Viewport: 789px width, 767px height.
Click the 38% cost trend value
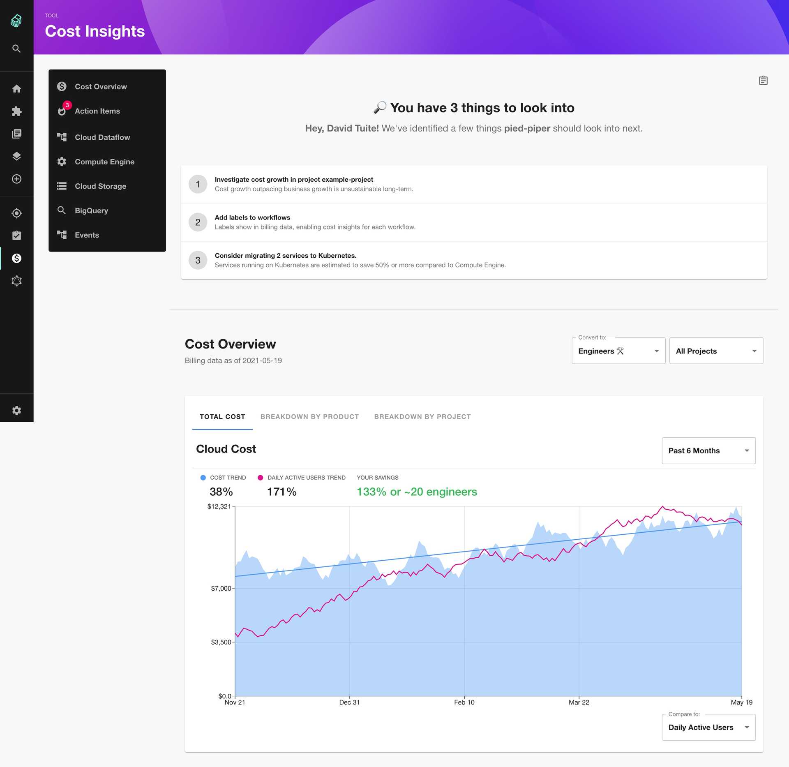pos(221,492)
